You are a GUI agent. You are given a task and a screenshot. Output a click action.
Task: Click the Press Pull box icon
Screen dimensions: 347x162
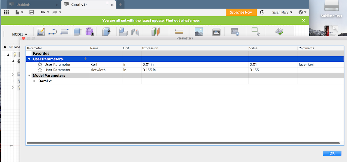[x=106, y=32]
